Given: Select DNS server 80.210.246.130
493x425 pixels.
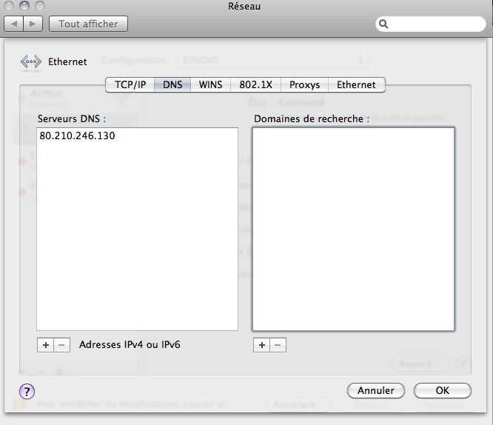Looking at the screenshot, I should (x=77, y=136).
